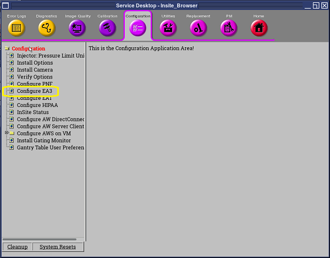This screenshot has width=330, height=258.
Task: Select the Configuration checklist icon
Action: pos(137,28)
